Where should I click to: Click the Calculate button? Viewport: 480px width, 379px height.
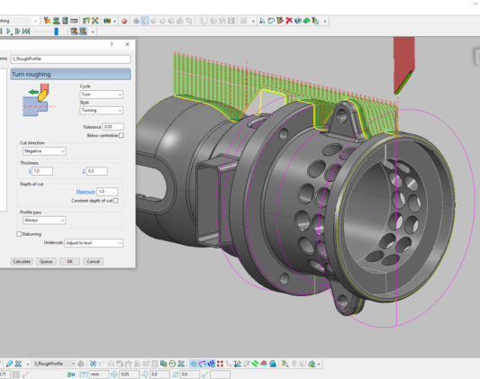[x=22, y=262]
